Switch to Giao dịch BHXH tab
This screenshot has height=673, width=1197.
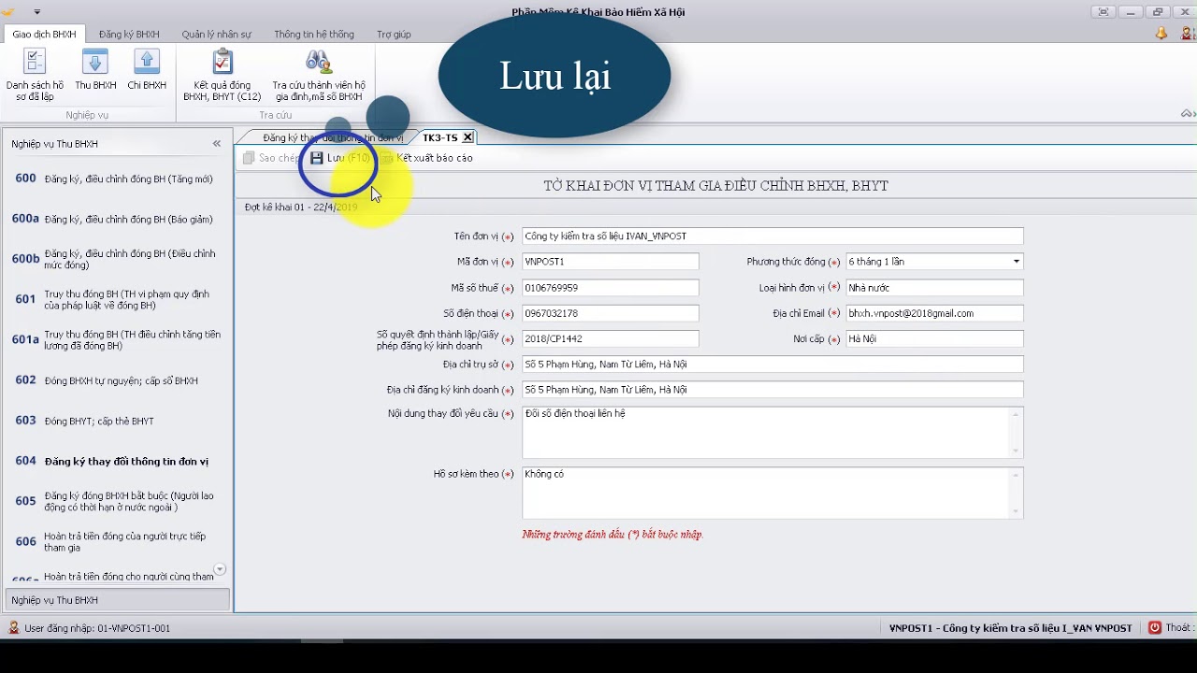click(44, 35)
